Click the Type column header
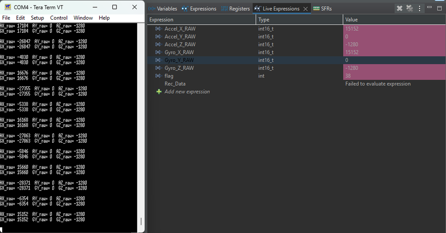Image resolution: width=446 pixels, height=233 pixels. tap(300, 19)
